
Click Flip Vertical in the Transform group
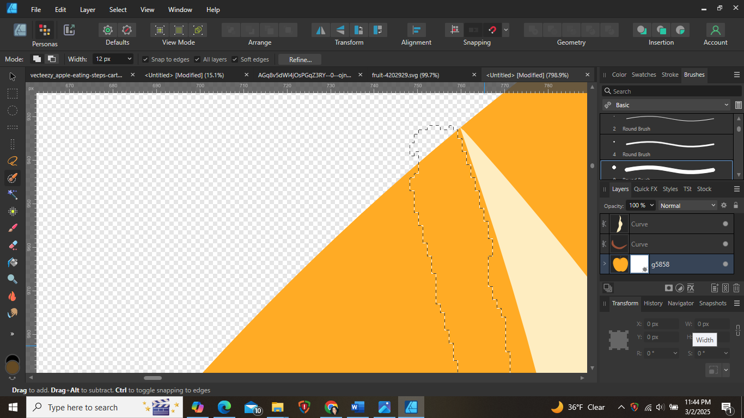(340, 30)
